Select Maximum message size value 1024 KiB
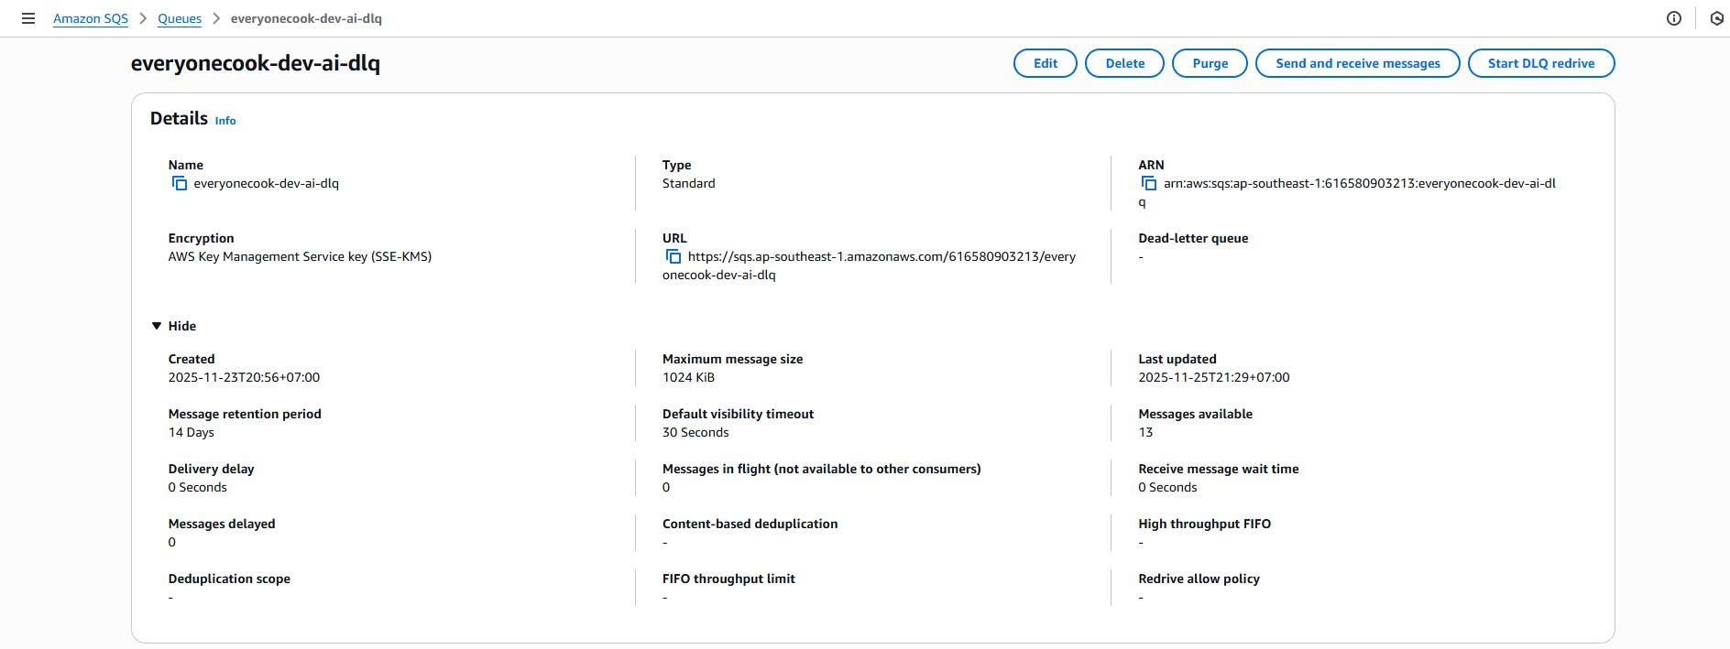Image resolution: width=1730 pixels, height=649 pixels. [688, 377]
